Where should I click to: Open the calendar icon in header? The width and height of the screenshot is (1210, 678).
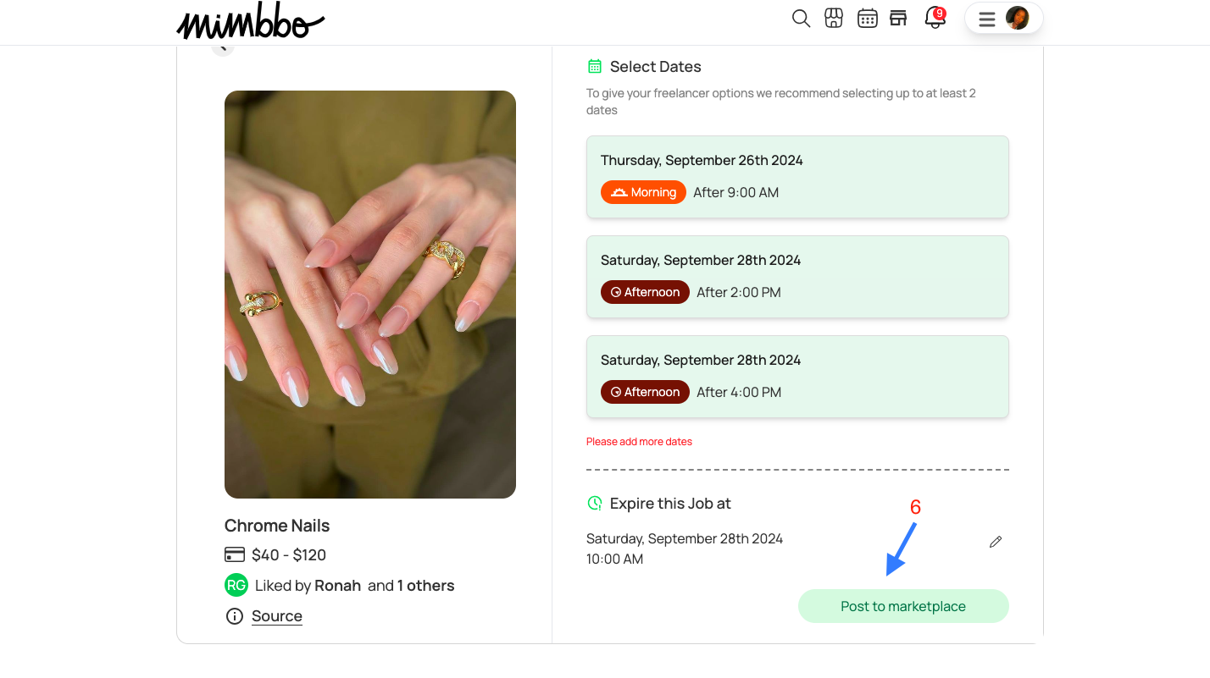[x=867, y=19]
